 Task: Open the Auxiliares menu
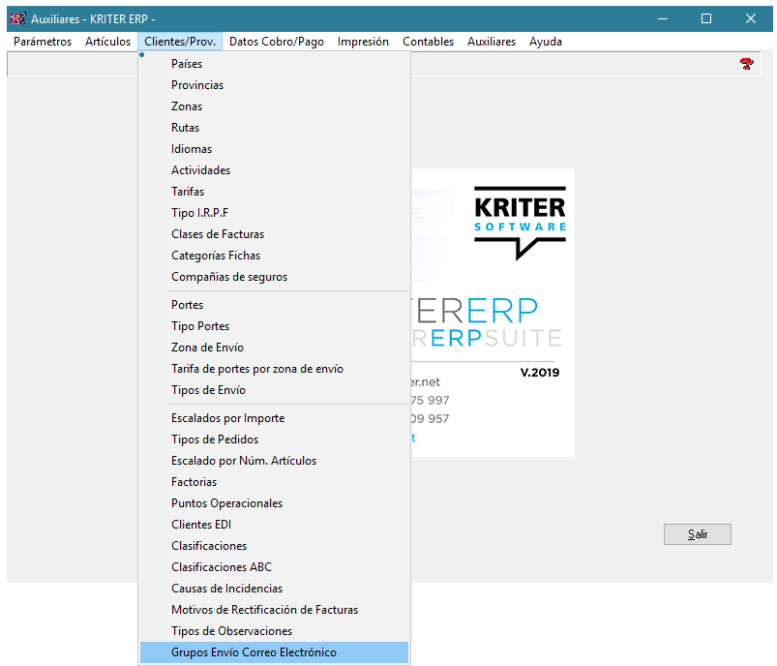[x=492, y=42]
